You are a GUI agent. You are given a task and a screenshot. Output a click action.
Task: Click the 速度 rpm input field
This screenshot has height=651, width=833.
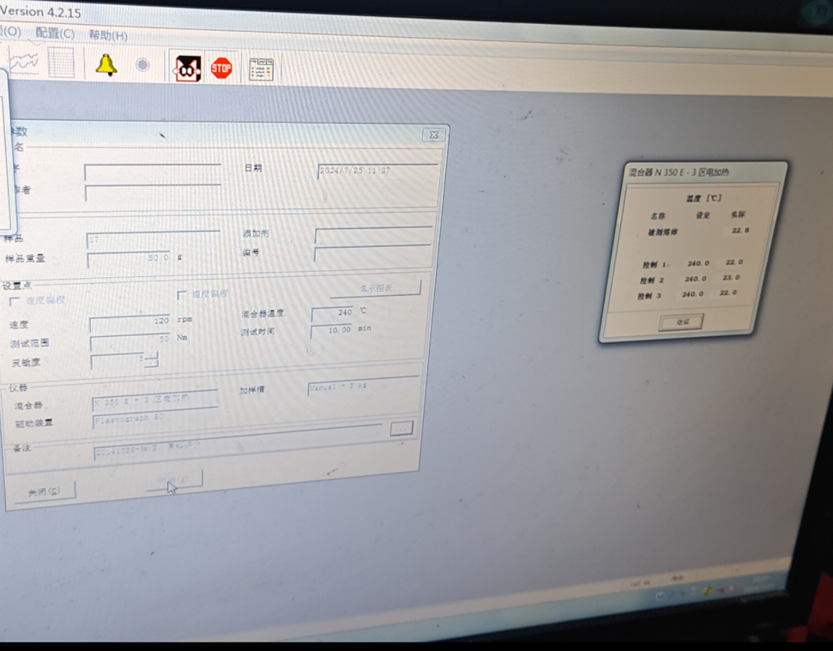(130, 322)
